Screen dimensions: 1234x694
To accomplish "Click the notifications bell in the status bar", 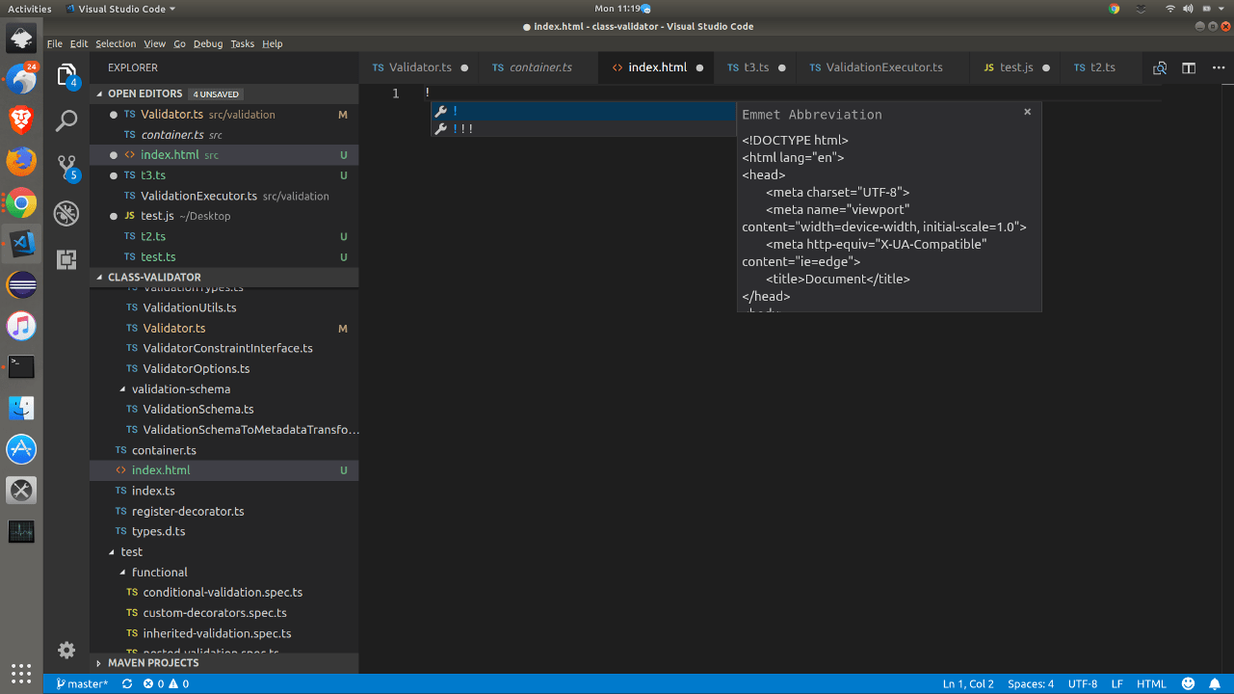I will click(x=1214, y=683).
